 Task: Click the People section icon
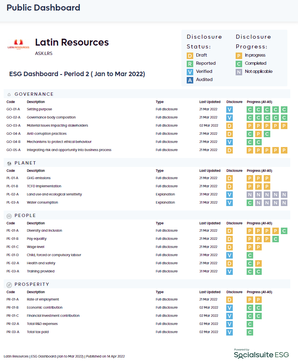coord(9,216)
